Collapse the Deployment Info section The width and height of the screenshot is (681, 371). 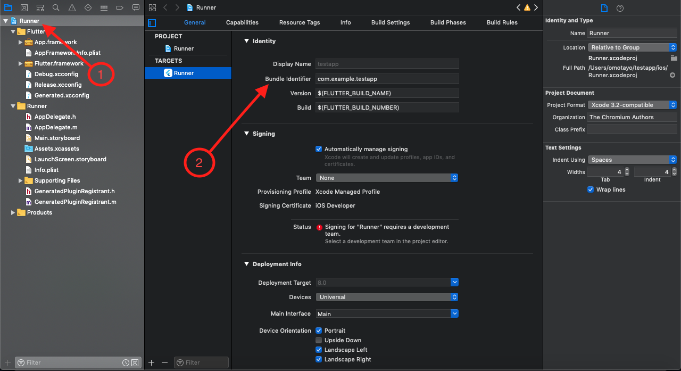pos(246,264)
